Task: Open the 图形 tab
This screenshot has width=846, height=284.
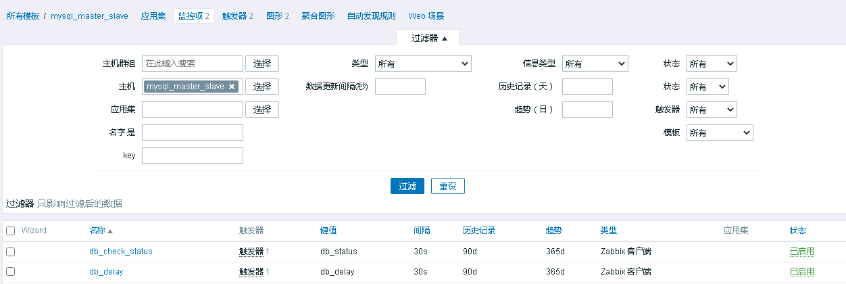Action: pos(277,16)
